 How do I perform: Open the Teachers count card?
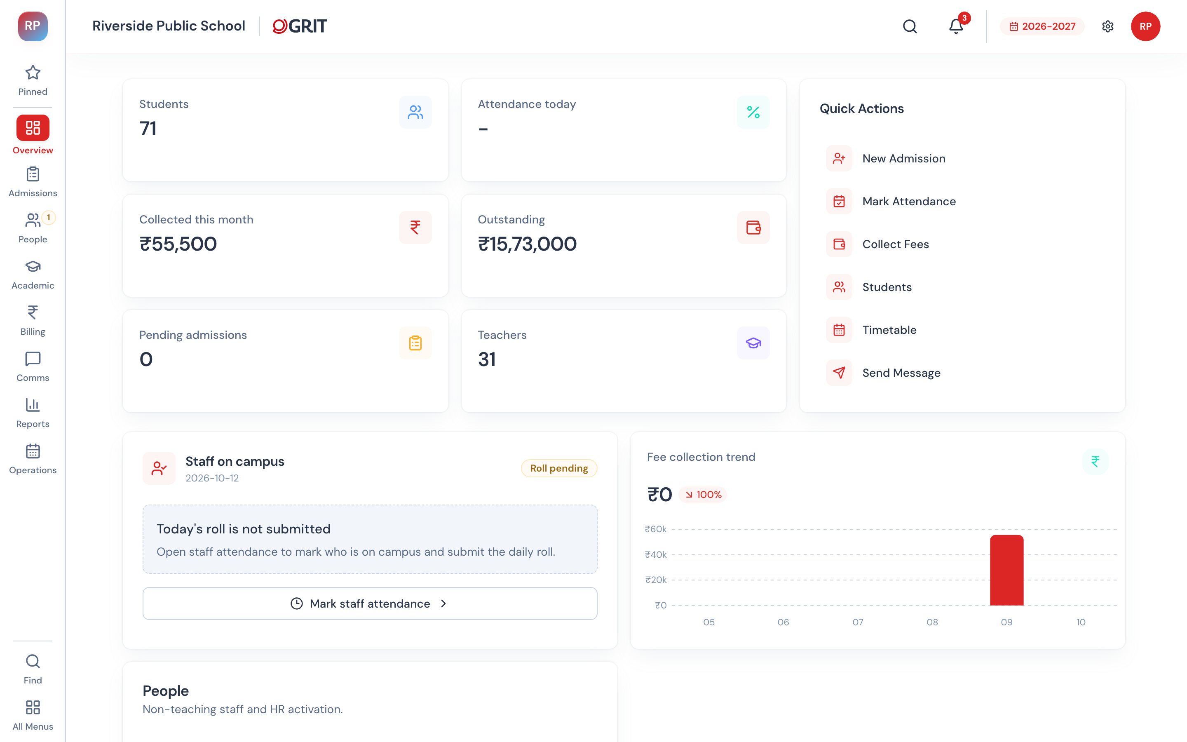(624, 361)
